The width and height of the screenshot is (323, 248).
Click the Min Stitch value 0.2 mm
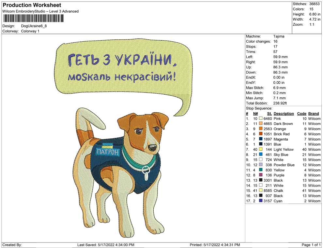point(280,93)
